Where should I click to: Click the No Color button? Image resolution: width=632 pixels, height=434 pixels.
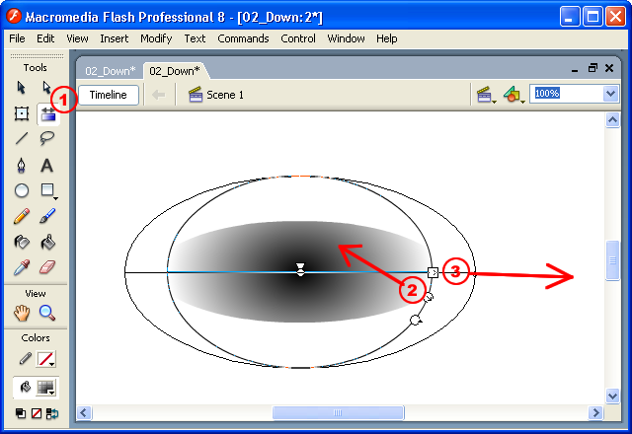pos(35,413)
